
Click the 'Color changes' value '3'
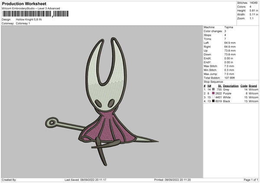coord(225,31)
